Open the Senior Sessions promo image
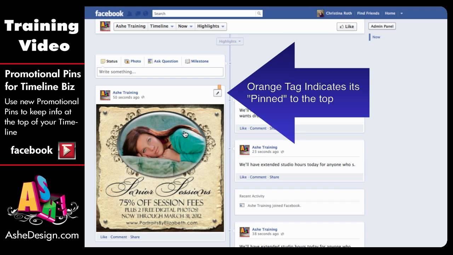This screenshot has height=255, width=453. (160, 168)
